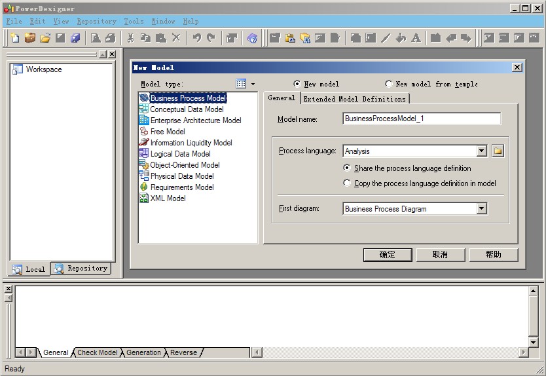Screen dimensions: 546x376
Task: Click the select path folder icon beside Analysis
Action: click(498, 151)
